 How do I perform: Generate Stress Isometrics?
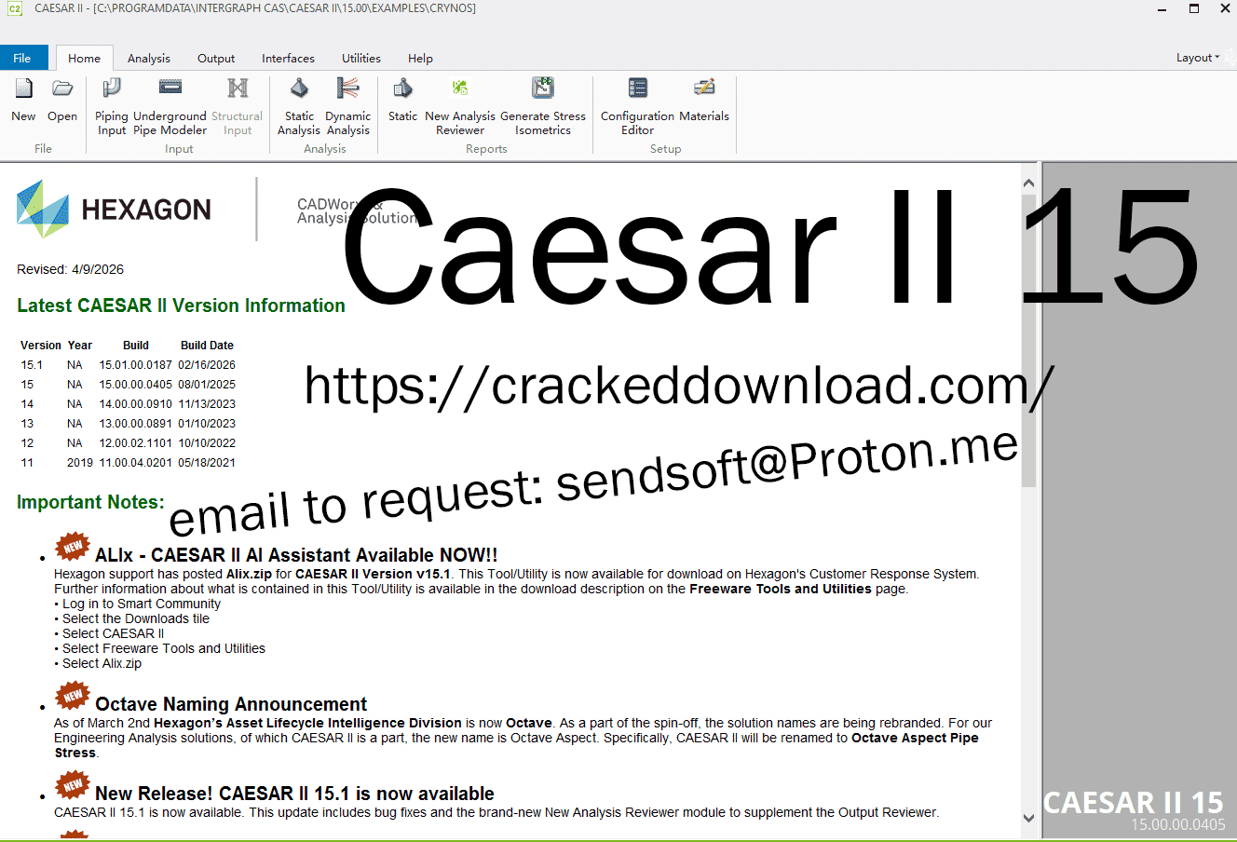tap(543, 107)
